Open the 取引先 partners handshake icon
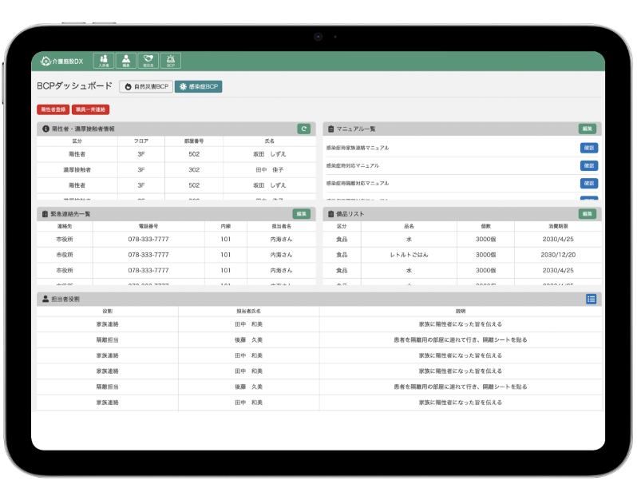 click(148, 61)
